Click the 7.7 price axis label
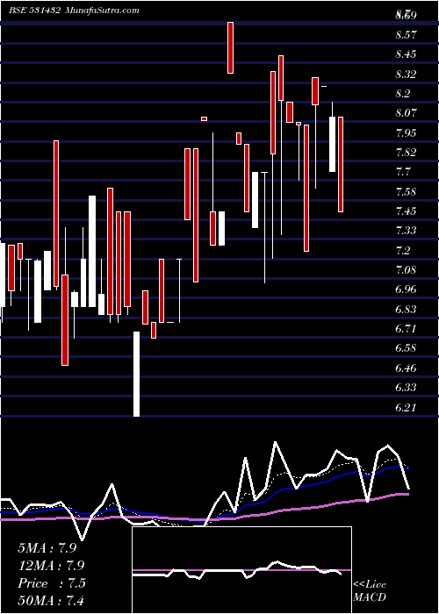This screenshot has height=614, width=439. tap(403, 172)
